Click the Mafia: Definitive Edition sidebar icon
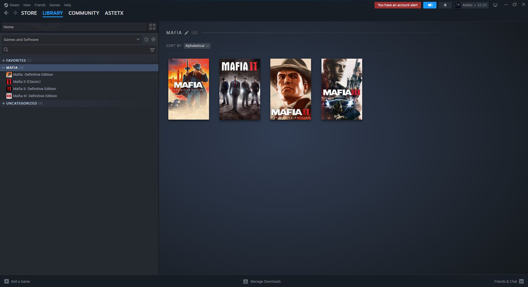The width and height of the screenshot is (528, 287). pos(9,75)
